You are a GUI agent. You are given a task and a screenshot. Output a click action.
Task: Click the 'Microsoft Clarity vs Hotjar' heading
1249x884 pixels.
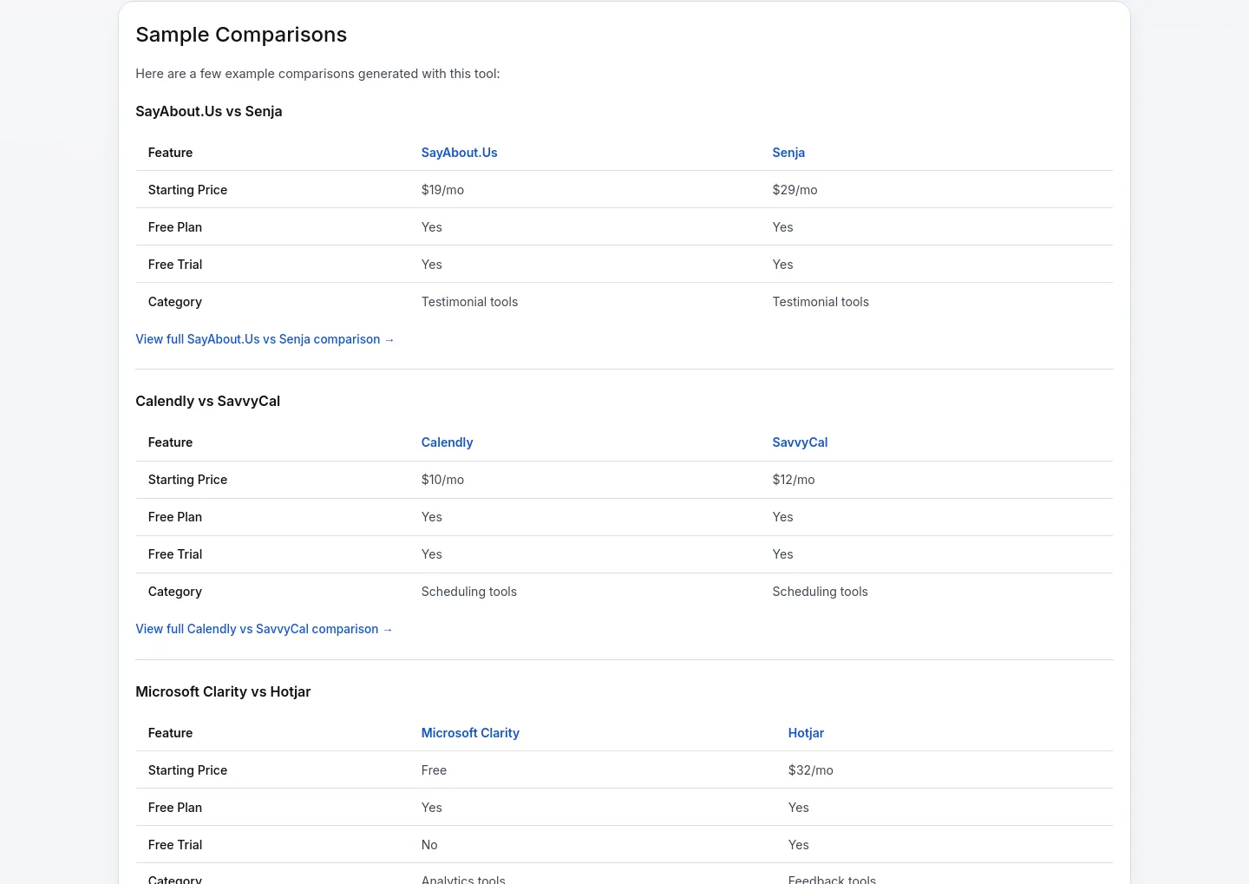point(223,691)
